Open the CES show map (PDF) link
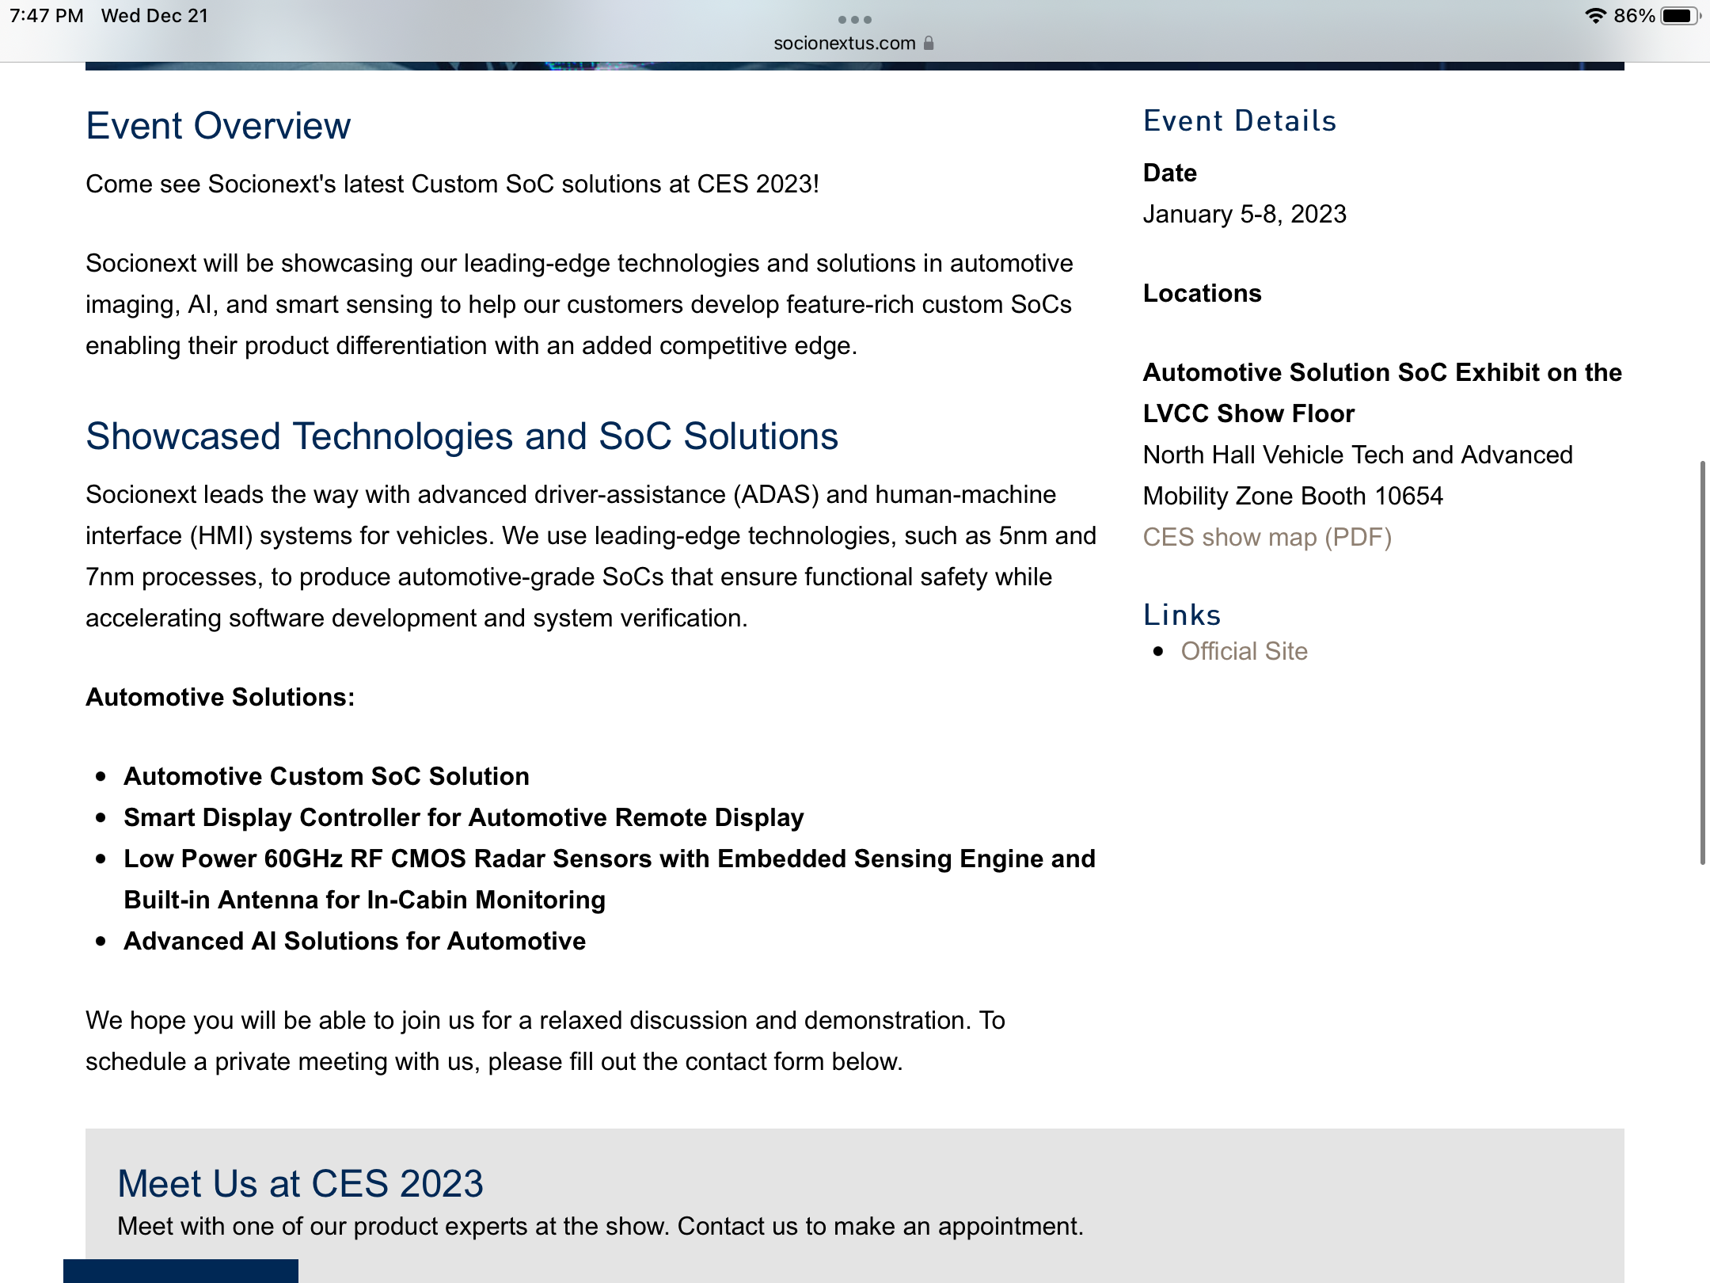Image resolution: width=1710 pixels, height=1283 pixels. [x=1267, y=537]
